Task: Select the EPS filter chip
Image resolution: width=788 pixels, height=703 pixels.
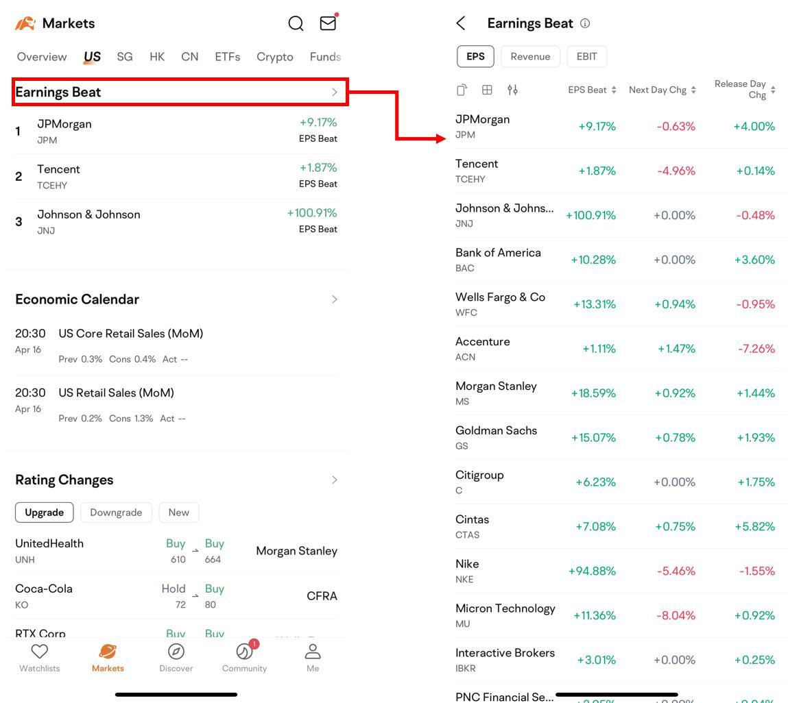Action: (x=475, y=56)
